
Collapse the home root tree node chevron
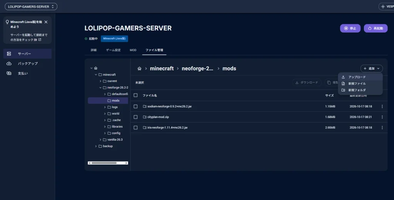point(91,68)
